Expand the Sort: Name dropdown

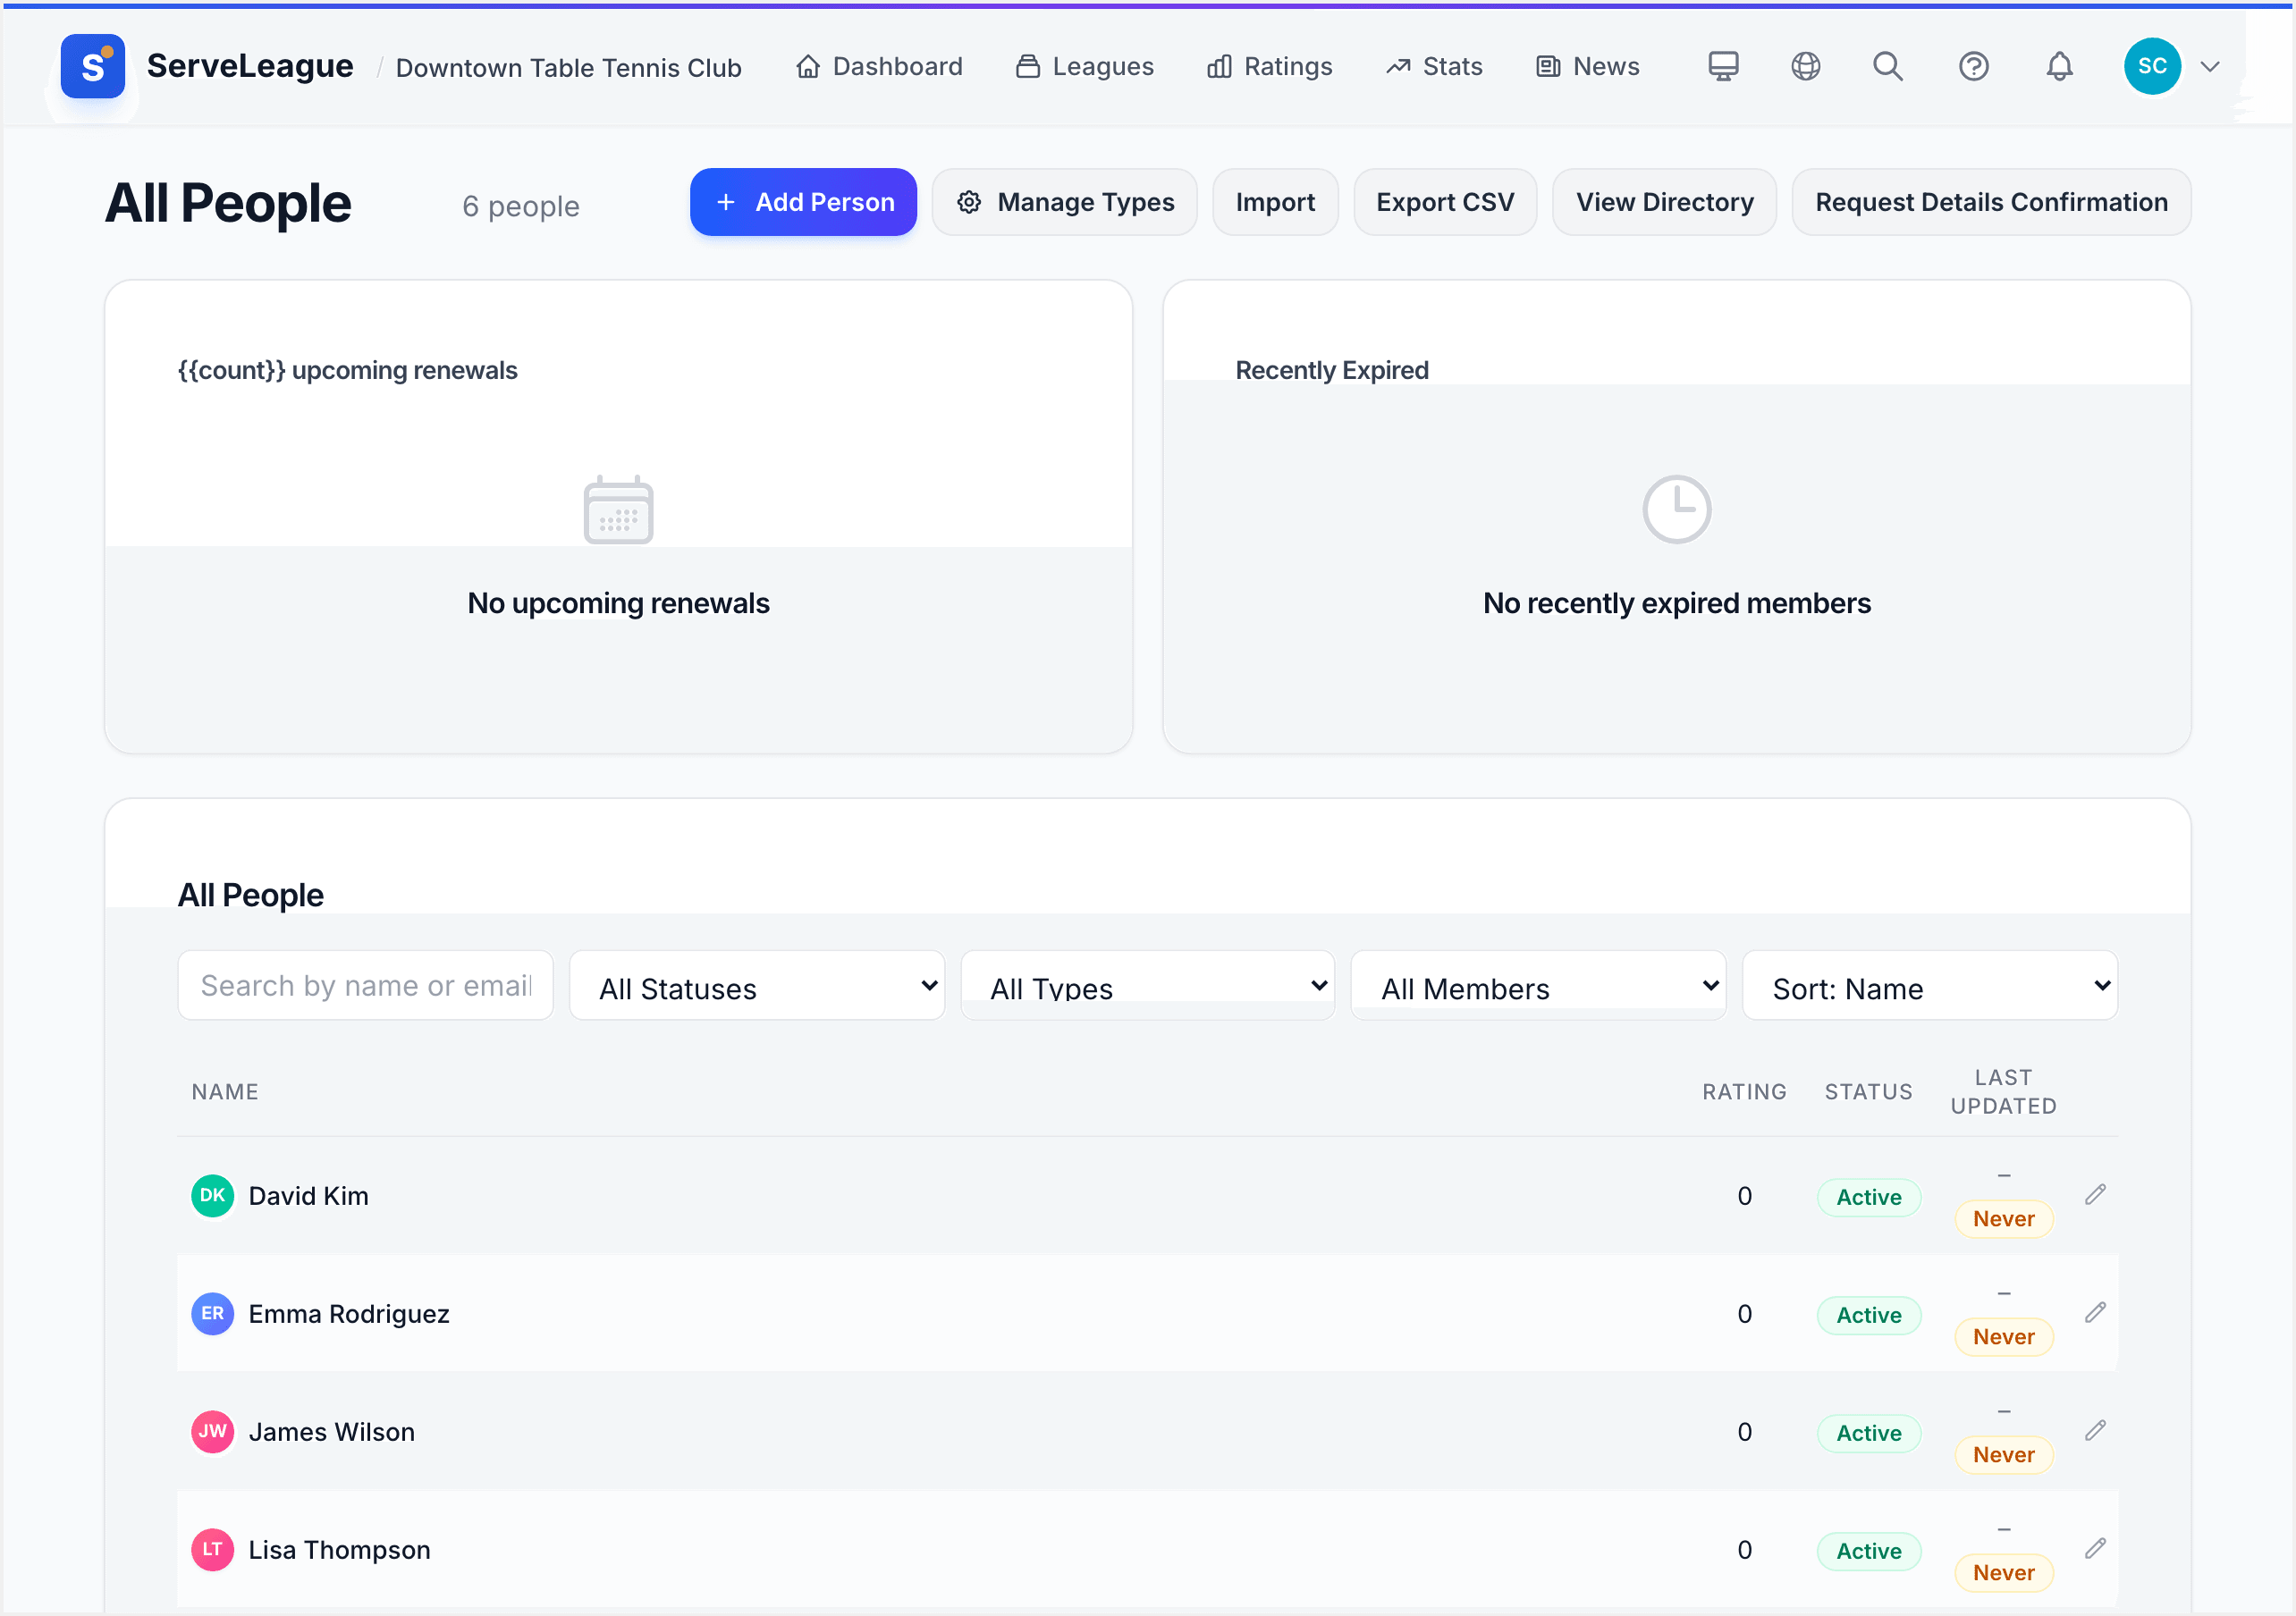(1930, 985)
